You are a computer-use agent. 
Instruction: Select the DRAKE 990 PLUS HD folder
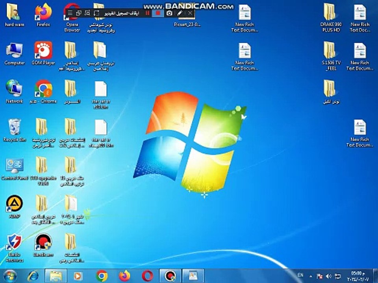coord(331,18)
